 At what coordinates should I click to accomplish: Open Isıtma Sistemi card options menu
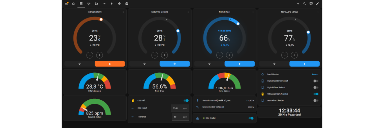point(123,12)
